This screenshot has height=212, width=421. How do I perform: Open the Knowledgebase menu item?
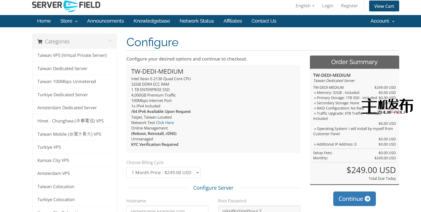coord(152,21)
